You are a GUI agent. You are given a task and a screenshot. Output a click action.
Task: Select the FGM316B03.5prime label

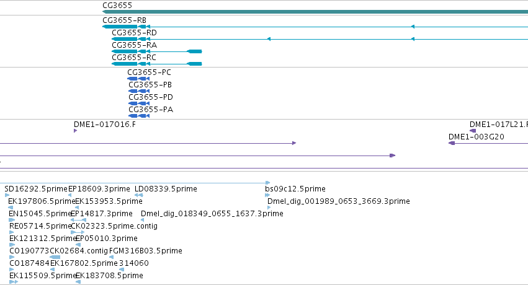(145, 251)
